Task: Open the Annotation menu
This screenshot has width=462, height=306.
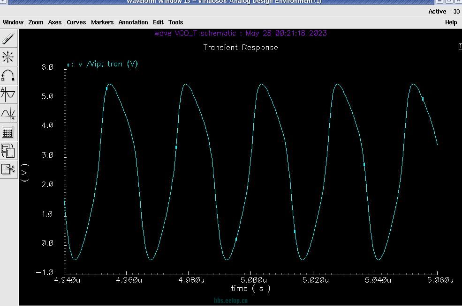Action: click(x=133, y=22)
